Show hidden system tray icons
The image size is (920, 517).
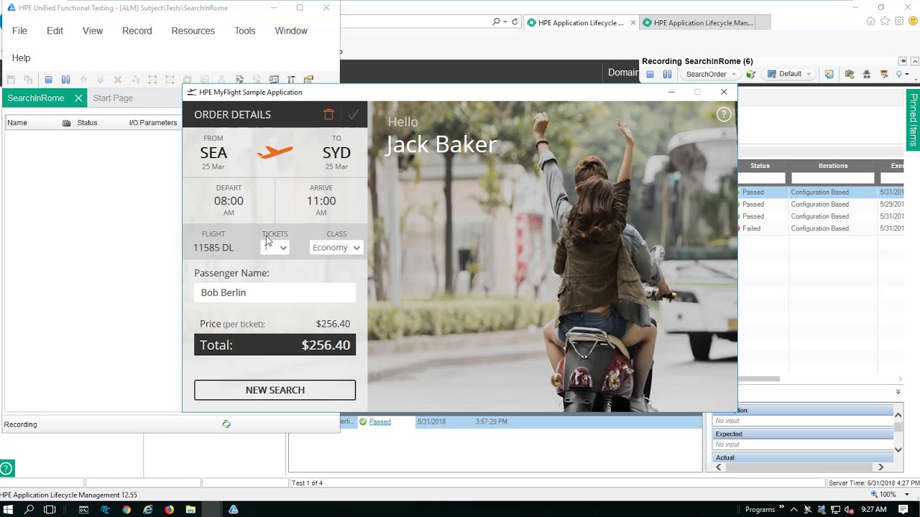793,509
